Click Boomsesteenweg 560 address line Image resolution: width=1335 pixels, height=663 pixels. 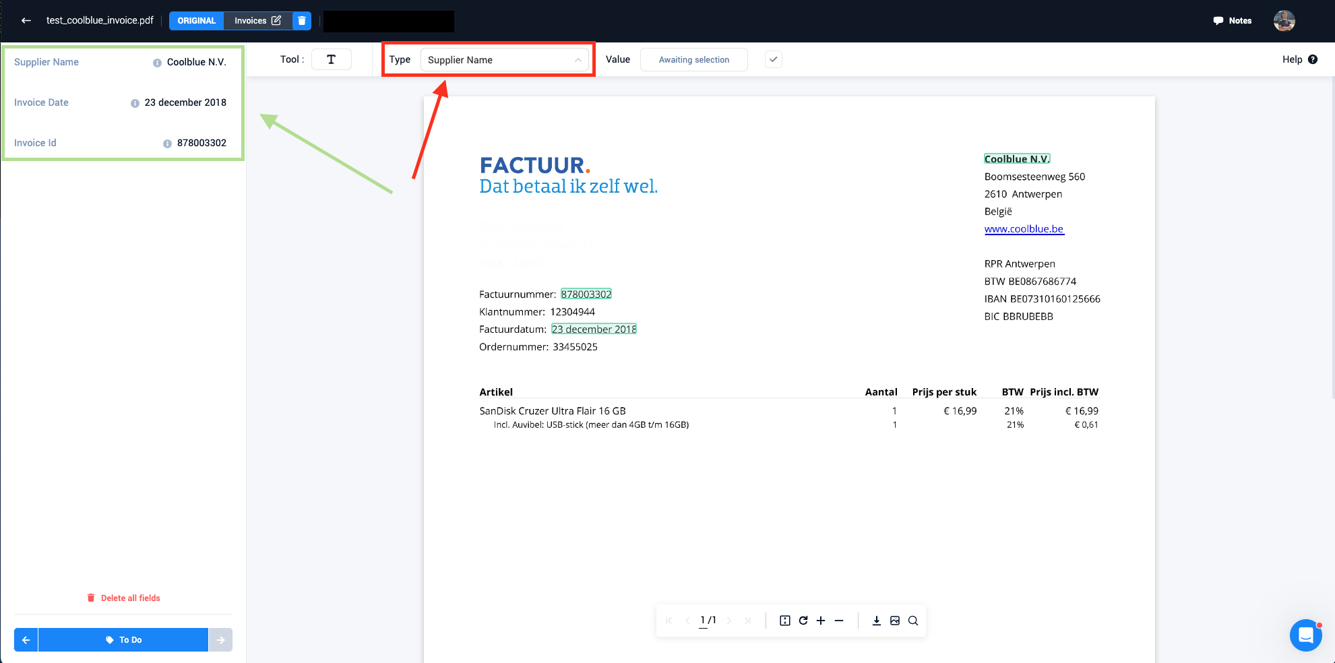tap(1034, 177)
